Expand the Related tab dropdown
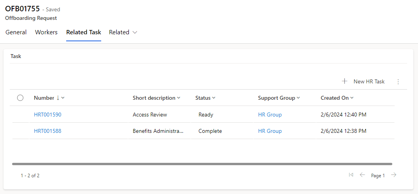 pyautogui.click(x=123, y=32)
